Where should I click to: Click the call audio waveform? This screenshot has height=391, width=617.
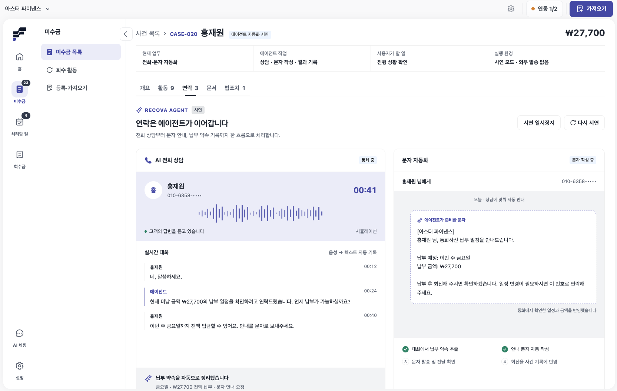click(261, 213)
